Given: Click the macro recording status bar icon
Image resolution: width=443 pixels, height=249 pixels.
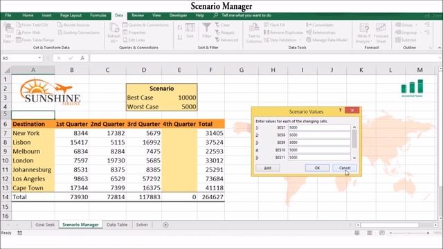Looking at the screenshot, I should (x=20, y=233).
